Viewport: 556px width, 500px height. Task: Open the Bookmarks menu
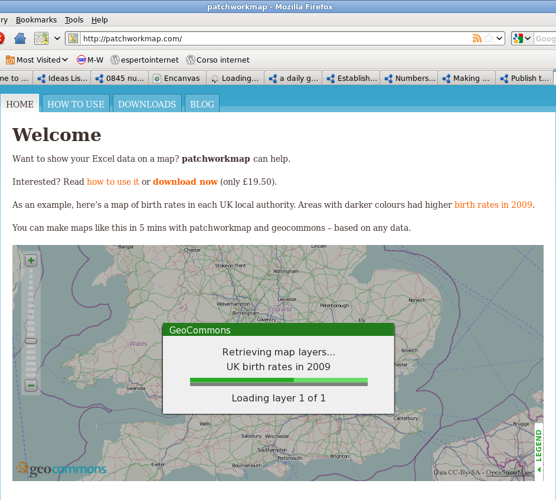[36, 20]
